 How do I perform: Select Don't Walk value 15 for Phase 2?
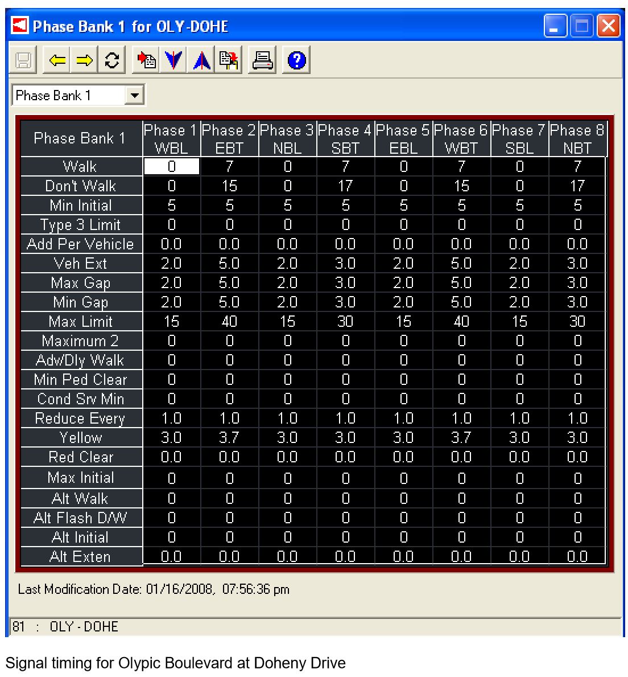click(x=229, y=186)
